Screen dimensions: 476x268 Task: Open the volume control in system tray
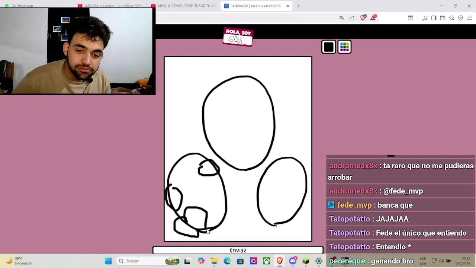point(441,261)
